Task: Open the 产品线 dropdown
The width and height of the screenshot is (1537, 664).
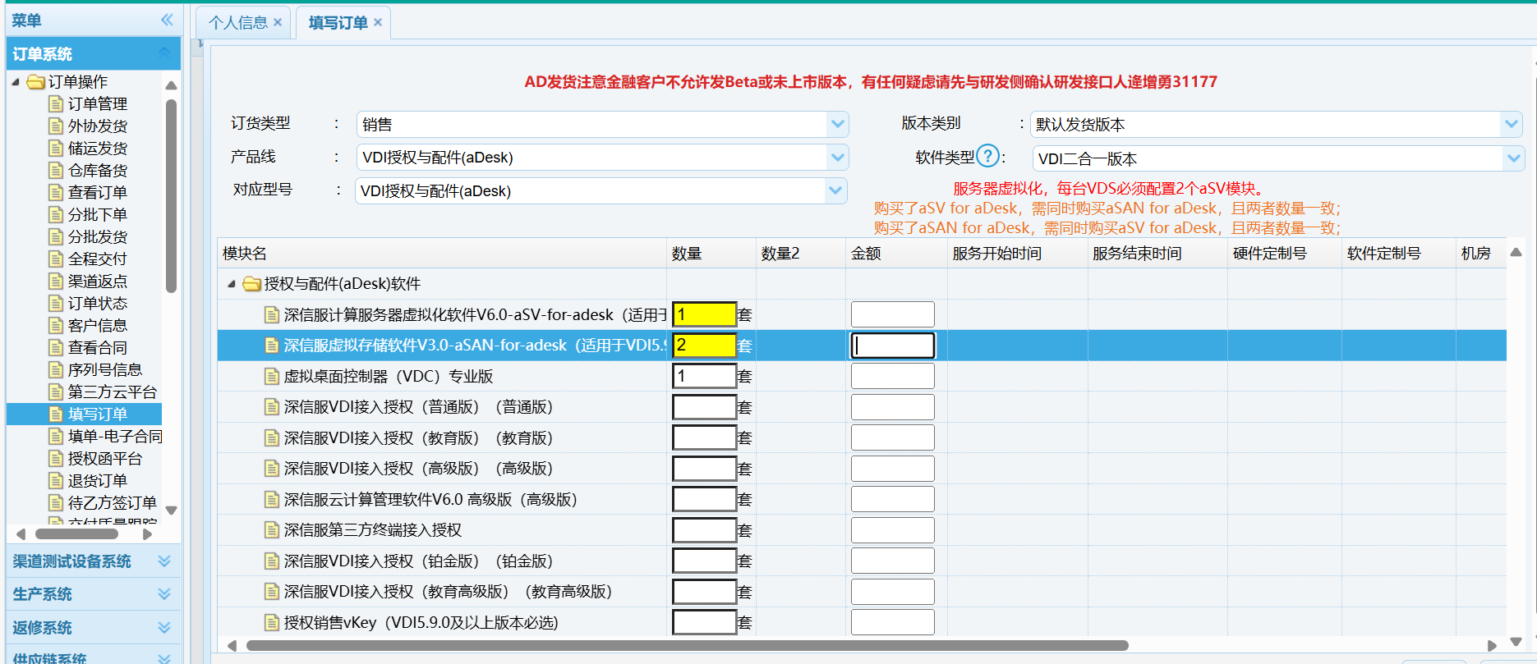Action: pyautogui.click(x=837, y=158)
